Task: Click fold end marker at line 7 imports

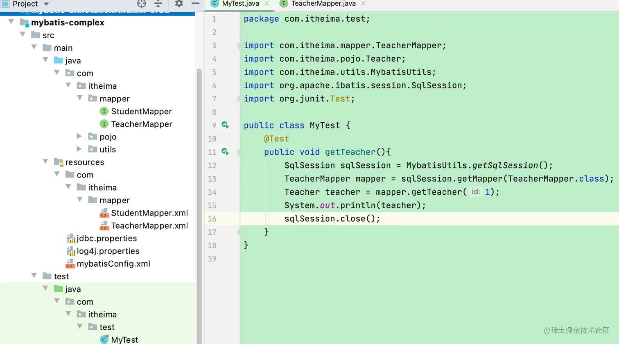Action: 239,99
